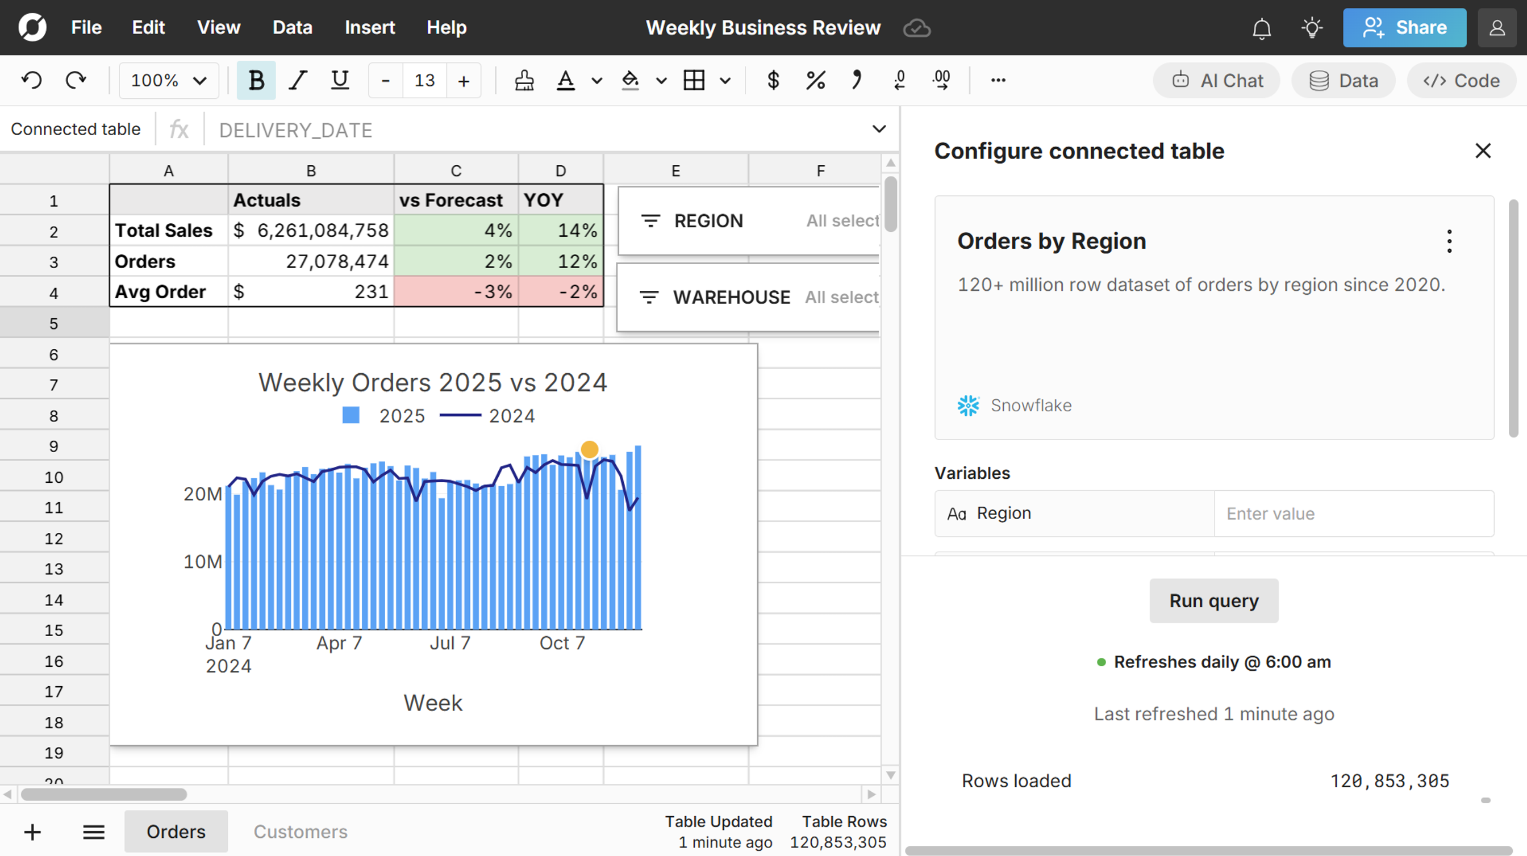Expand the formula bar chevron
Viewport: 1527px width, 856px height.
(879, 130)
